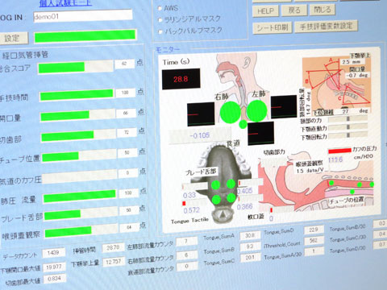Select the AWS radio option
The height and width of the screenshot is (290, 387).
click(160, 8)
